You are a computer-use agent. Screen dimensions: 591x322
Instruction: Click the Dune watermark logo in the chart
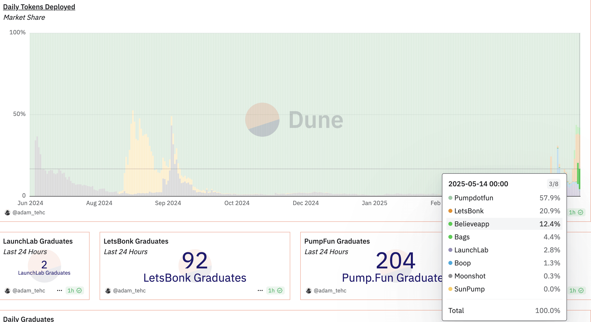262,120
